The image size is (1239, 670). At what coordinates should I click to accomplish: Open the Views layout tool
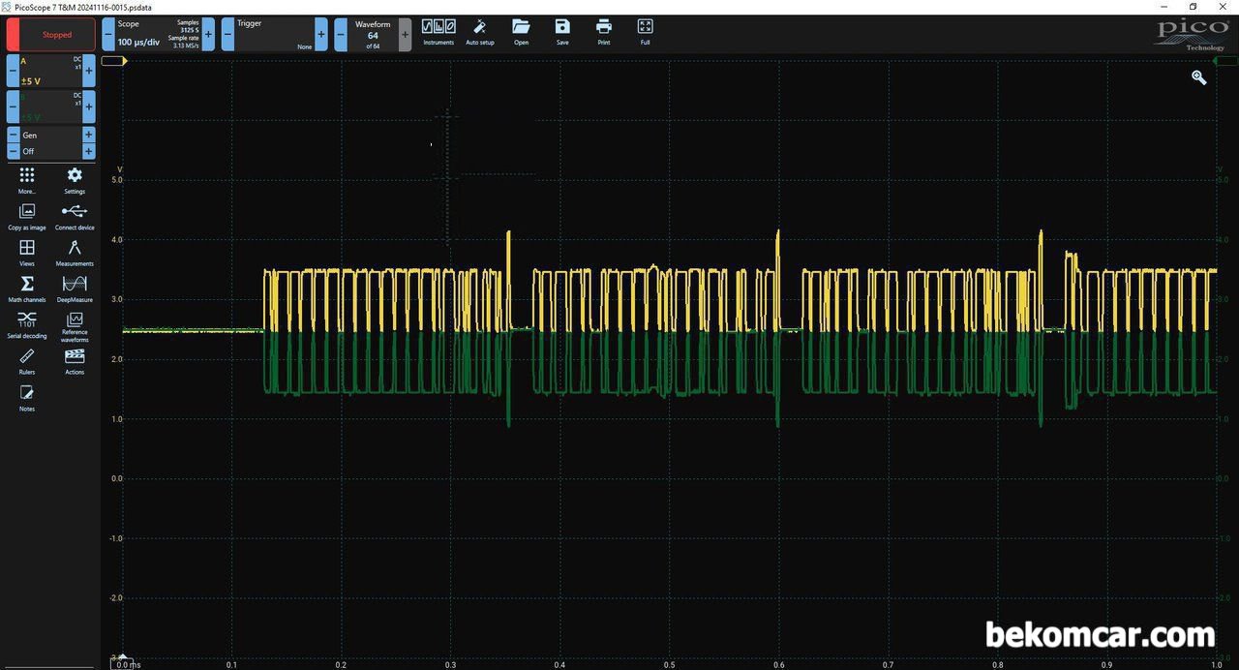point(27,252)
